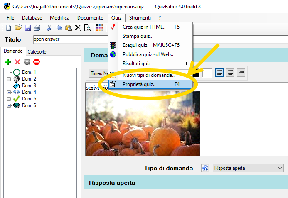Click the Cut scissors icon
The image size is (288, 198).
(49, 28)
